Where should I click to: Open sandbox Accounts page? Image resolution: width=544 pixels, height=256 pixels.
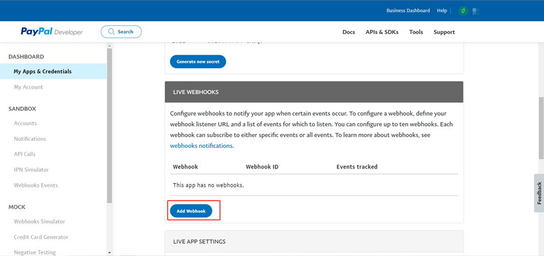click(x=25, y=123)
